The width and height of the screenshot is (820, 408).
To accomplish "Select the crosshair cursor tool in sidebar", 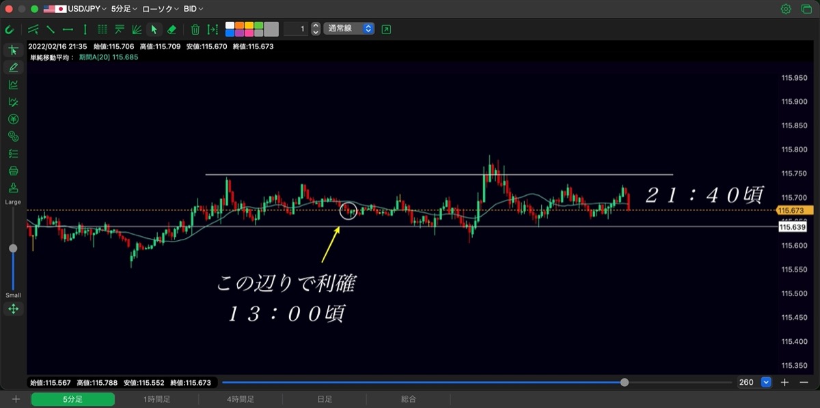I will coord(13,50).
